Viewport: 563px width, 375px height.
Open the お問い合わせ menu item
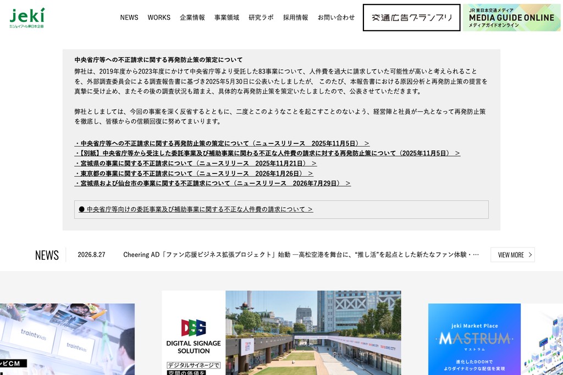click(x=336, y=18)
